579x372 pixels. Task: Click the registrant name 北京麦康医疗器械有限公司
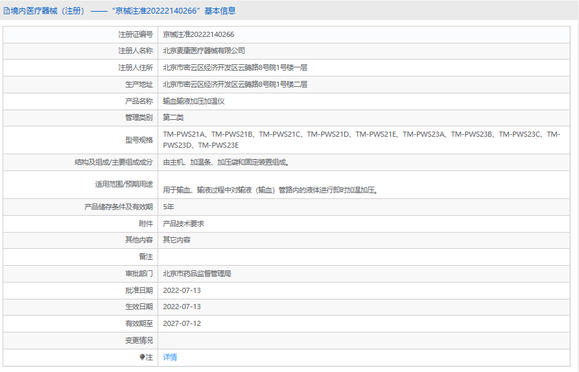204,51
